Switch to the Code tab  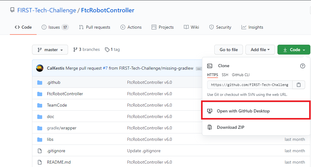[x=23, y=27]
